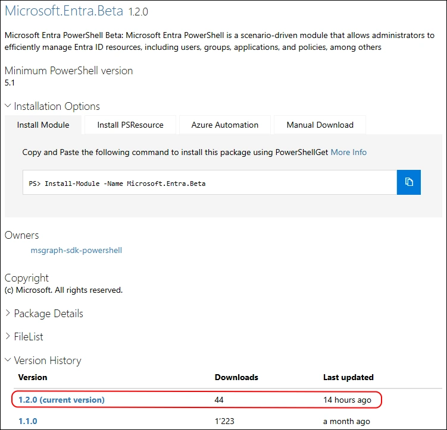Open the More Info link about PowerShellGet

pos(349,153)
